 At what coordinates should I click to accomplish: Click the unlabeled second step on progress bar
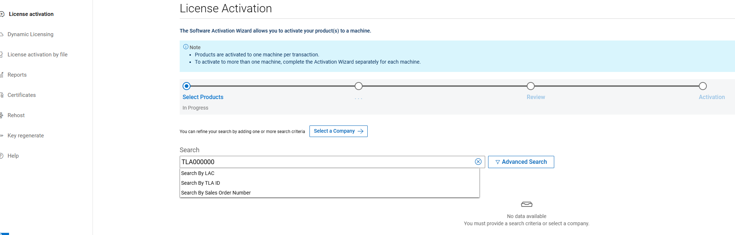tap(358, 86)
